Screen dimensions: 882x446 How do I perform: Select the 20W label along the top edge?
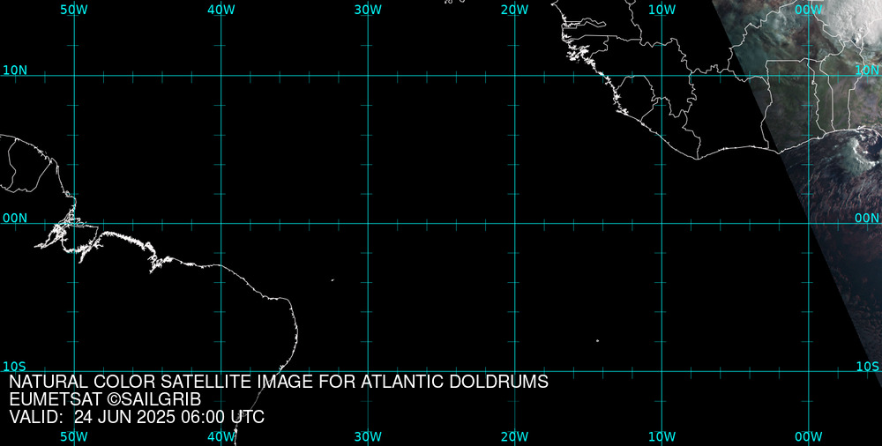pyautogui.click(x=515, y=10)
